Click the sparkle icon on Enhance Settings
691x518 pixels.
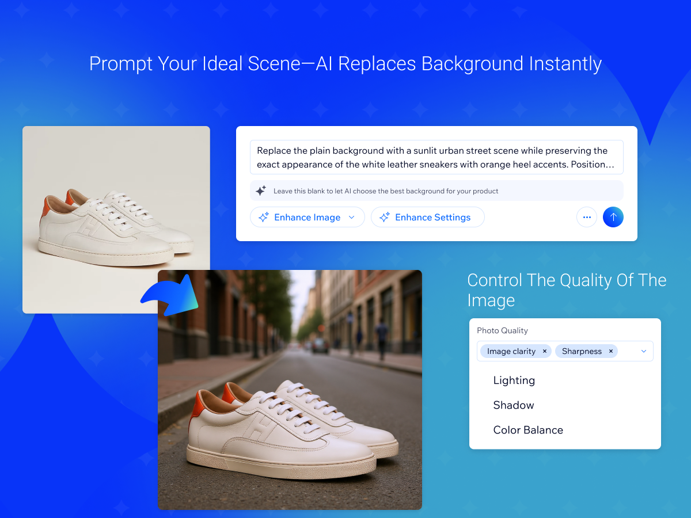pos(385,218)
